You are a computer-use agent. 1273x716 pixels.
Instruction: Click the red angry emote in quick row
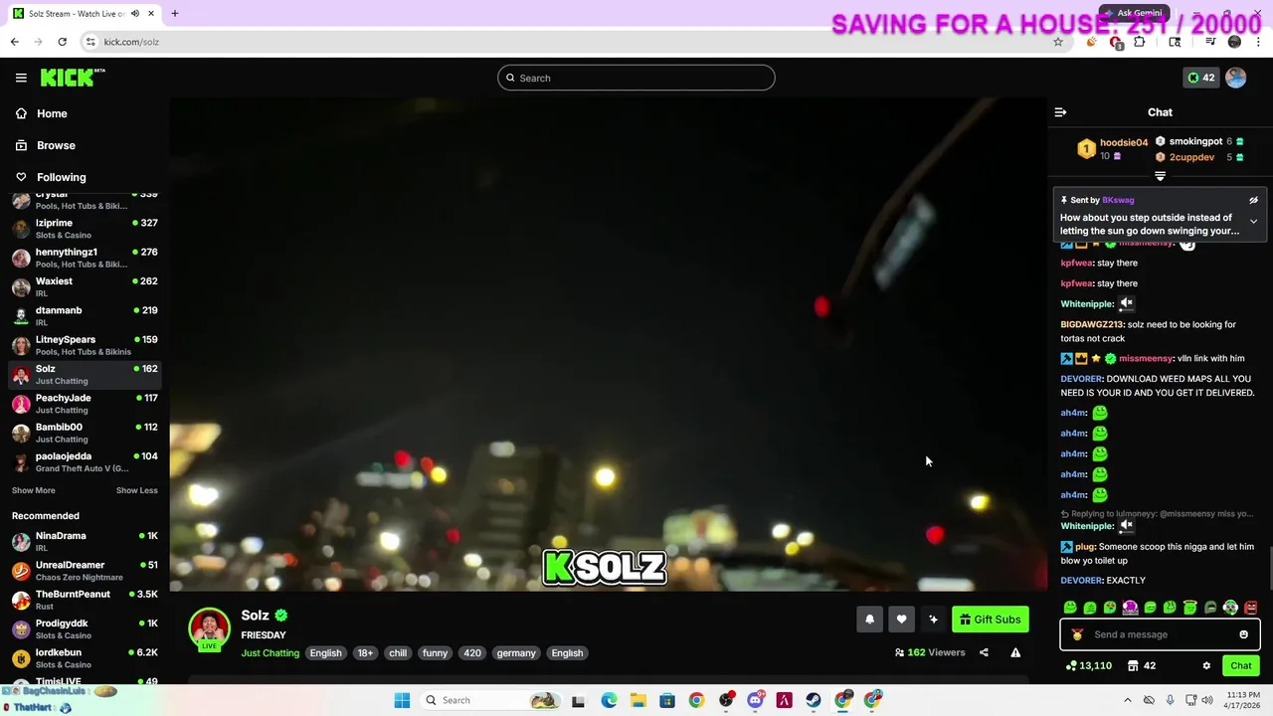[1250, 608]
